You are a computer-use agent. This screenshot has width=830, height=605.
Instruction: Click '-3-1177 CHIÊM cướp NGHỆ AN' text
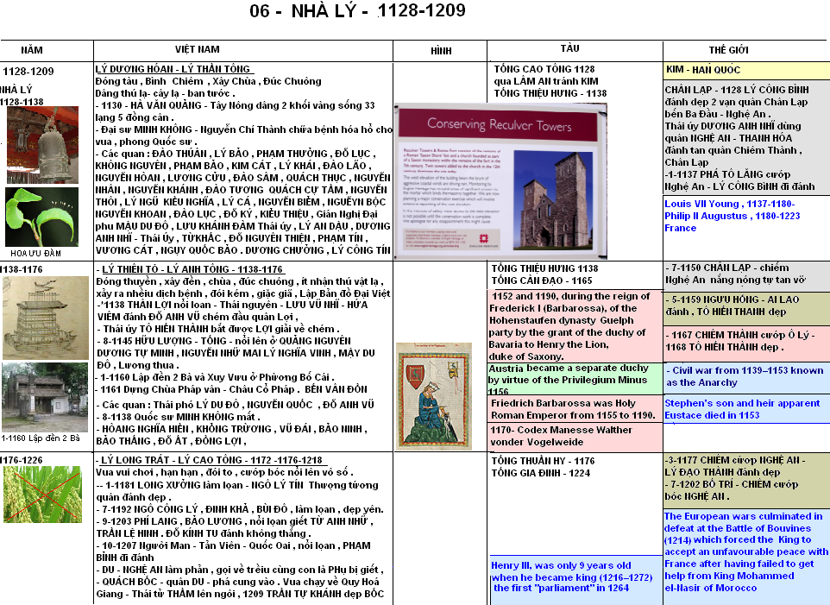[735, 460]
